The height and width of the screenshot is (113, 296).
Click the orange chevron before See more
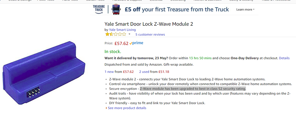coord(106,108)
